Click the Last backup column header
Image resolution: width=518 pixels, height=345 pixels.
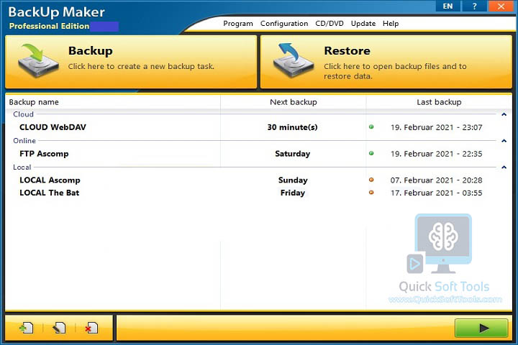[x=439, y=102]
